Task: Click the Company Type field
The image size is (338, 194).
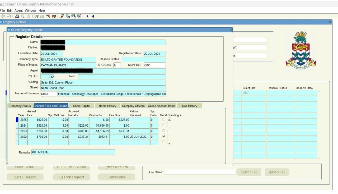Action: point(68,59)
